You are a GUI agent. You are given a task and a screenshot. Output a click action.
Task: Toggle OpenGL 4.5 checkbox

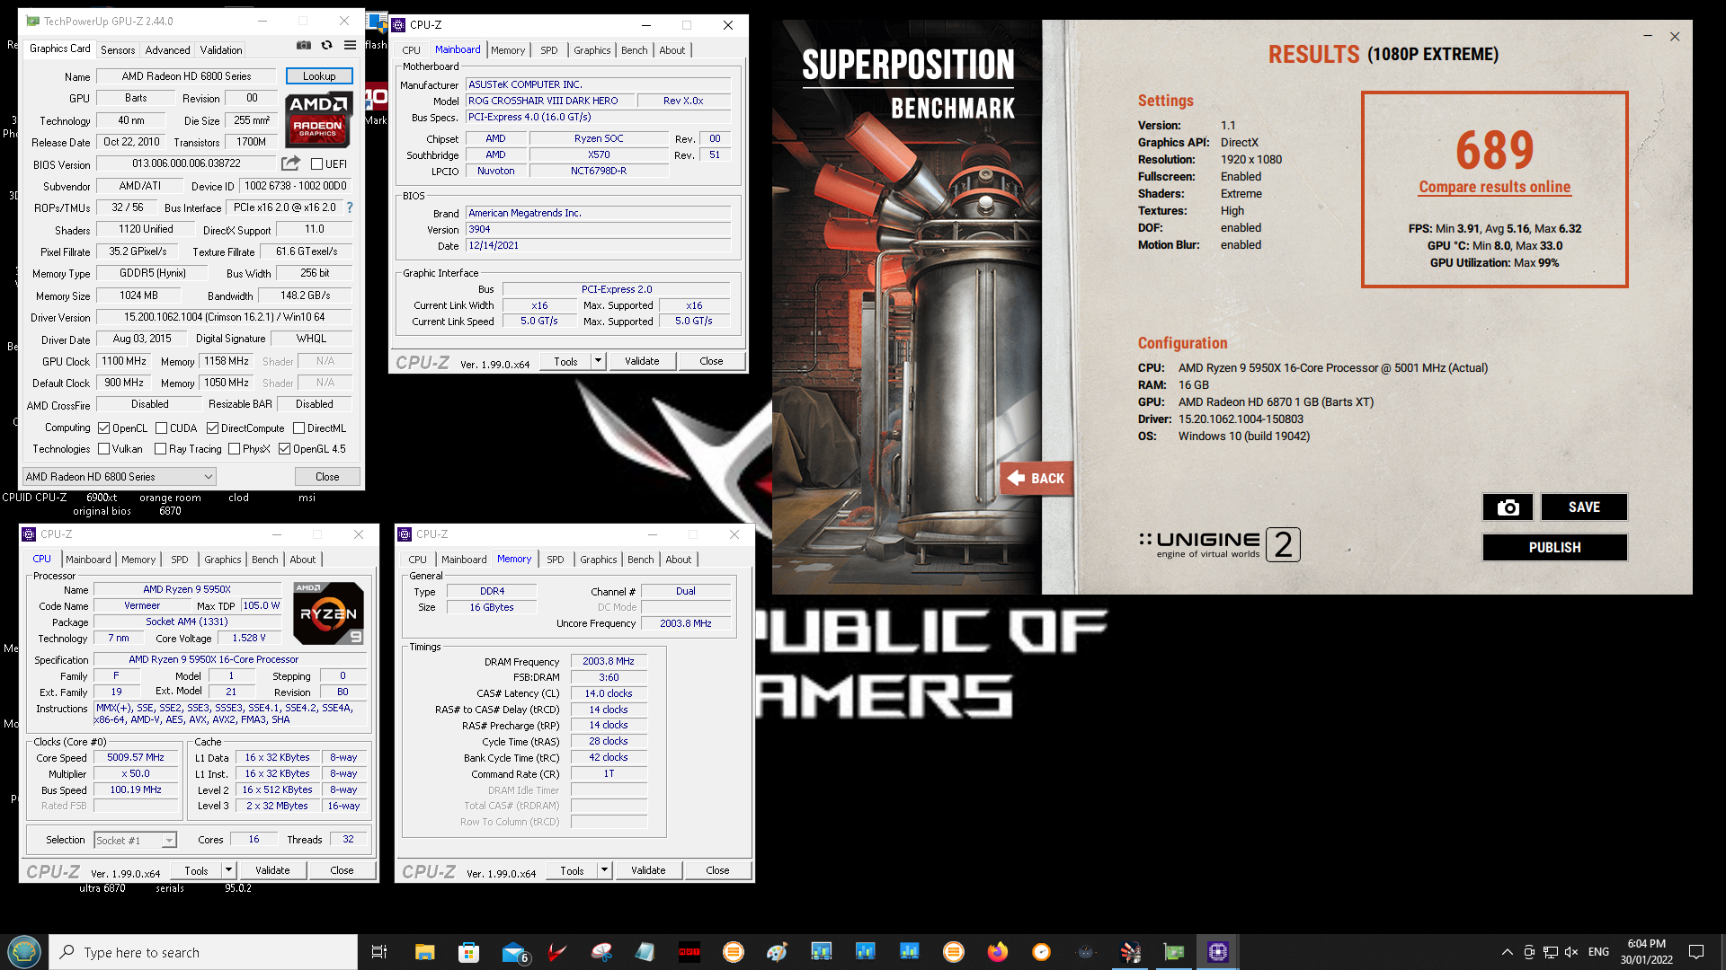pos(284,449)
